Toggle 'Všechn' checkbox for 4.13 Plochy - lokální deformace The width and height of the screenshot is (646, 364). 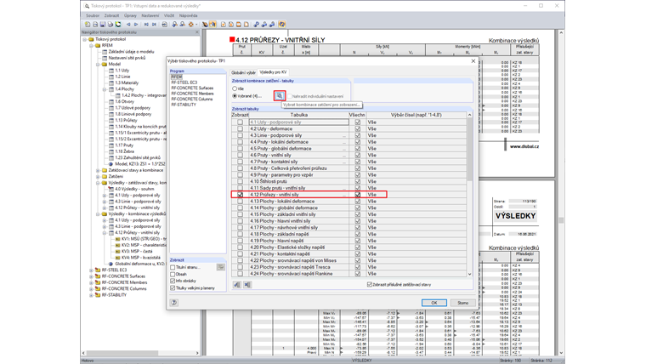(x=358, y=202)
